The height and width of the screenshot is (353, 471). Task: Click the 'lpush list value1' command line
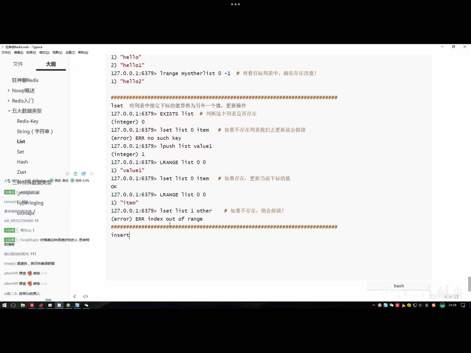(162, 146)
